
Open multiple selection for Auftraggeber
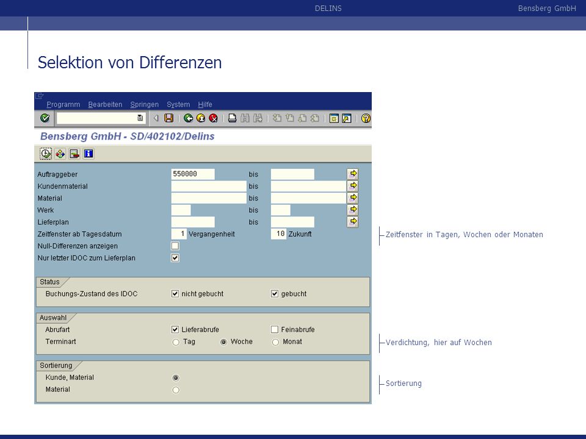coord(353,174)
